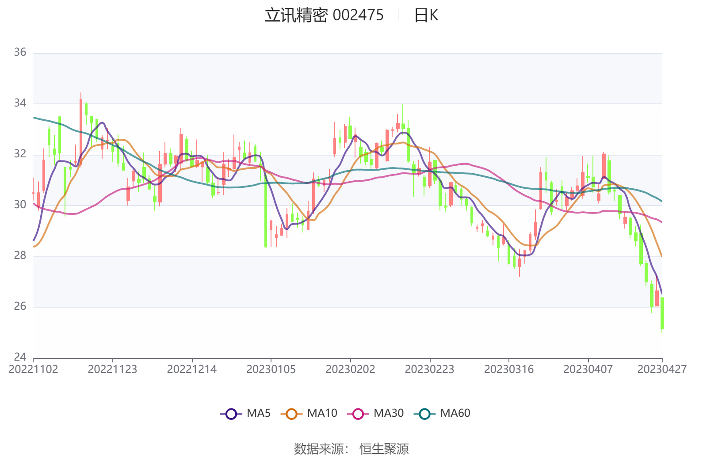
Task: Click the data source text 恒生聚源
Action: pos(384,449)
